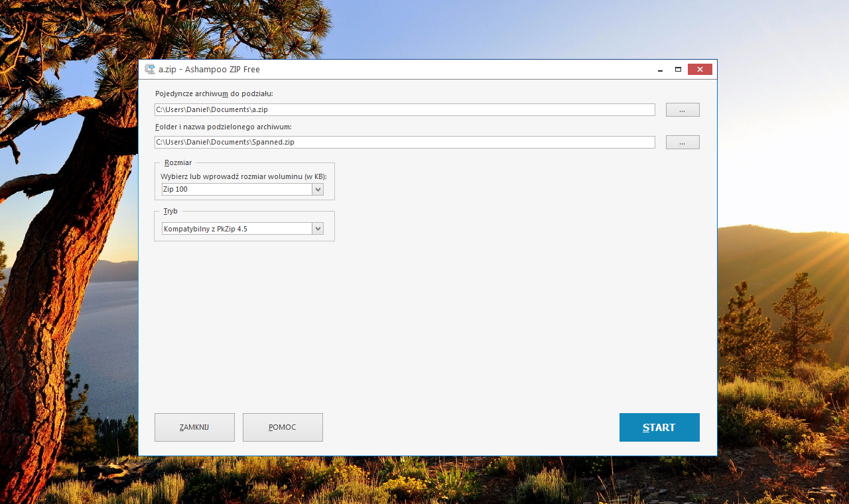Browse for the single archive to split
This screenshot has width=849, height=504.
click(x=683, y=109)
